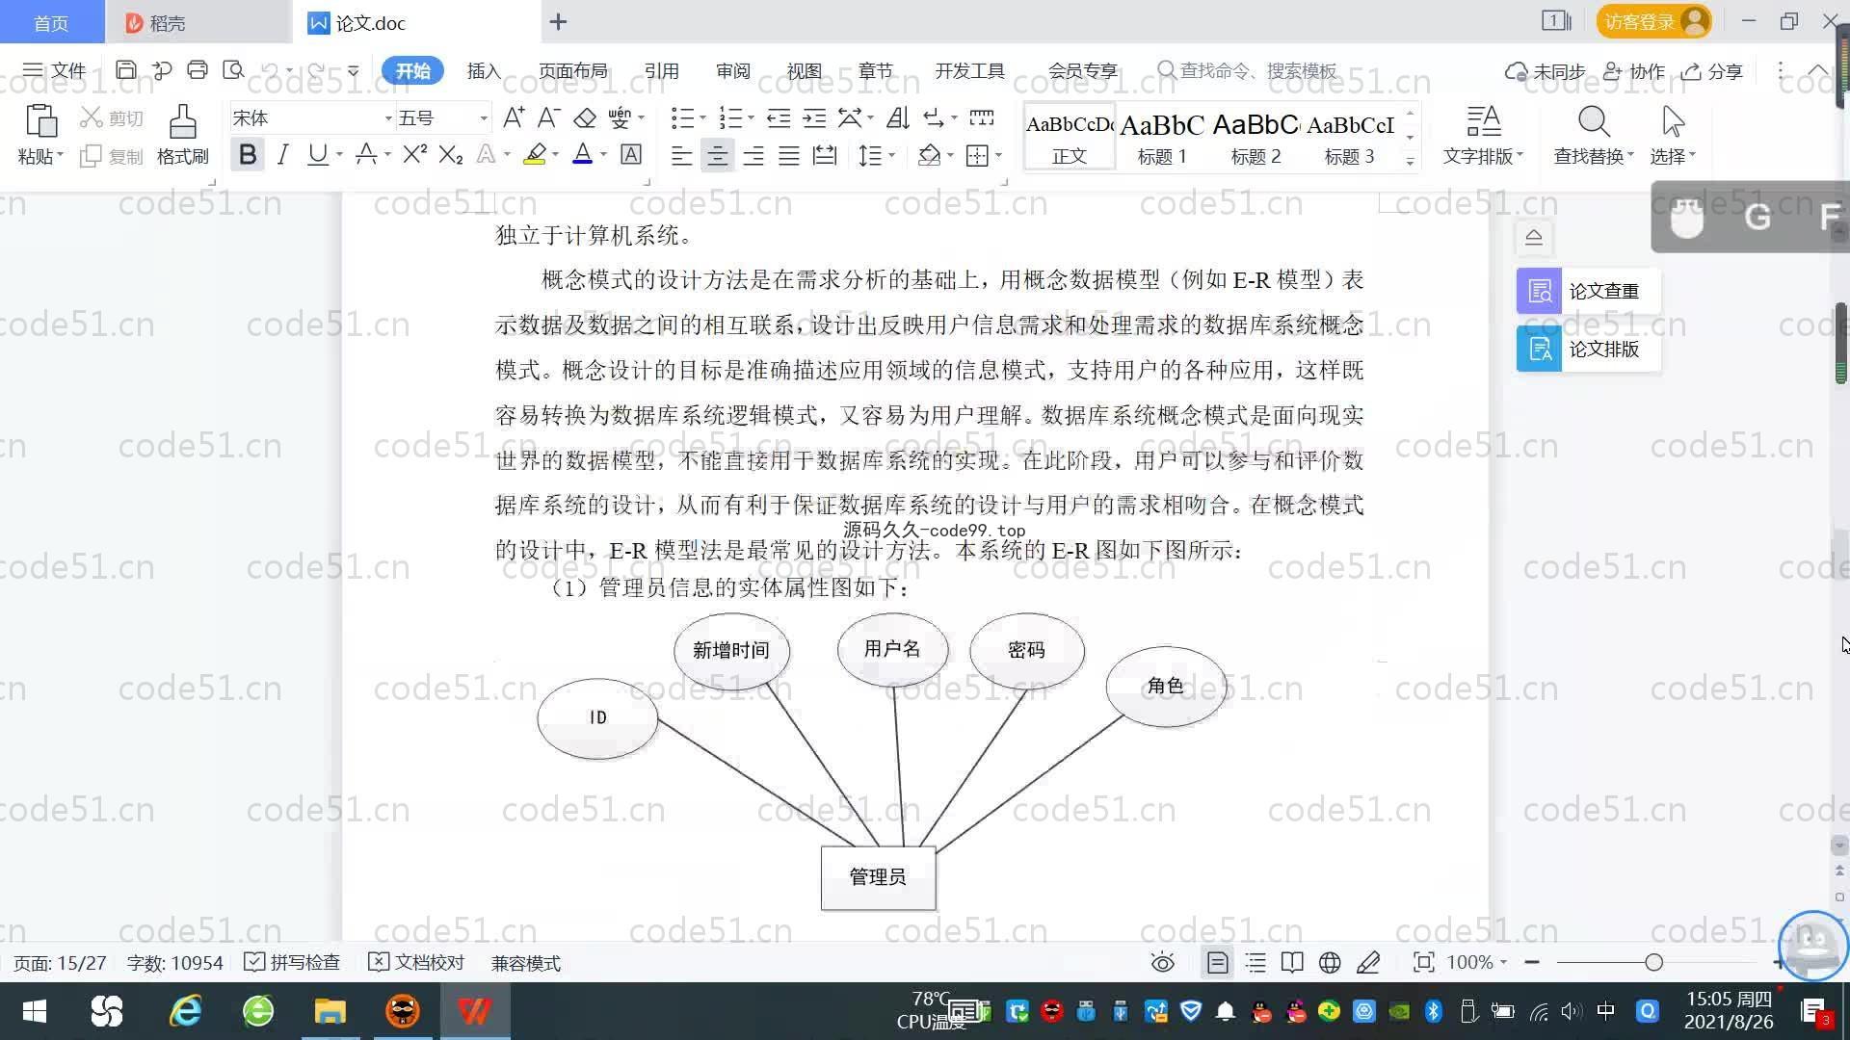
Task: Increase paragraph indent
Action: (814, 117)
